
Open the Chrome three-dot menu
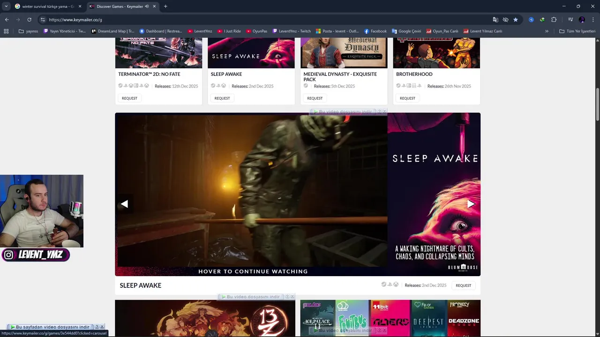click(593, 20)
